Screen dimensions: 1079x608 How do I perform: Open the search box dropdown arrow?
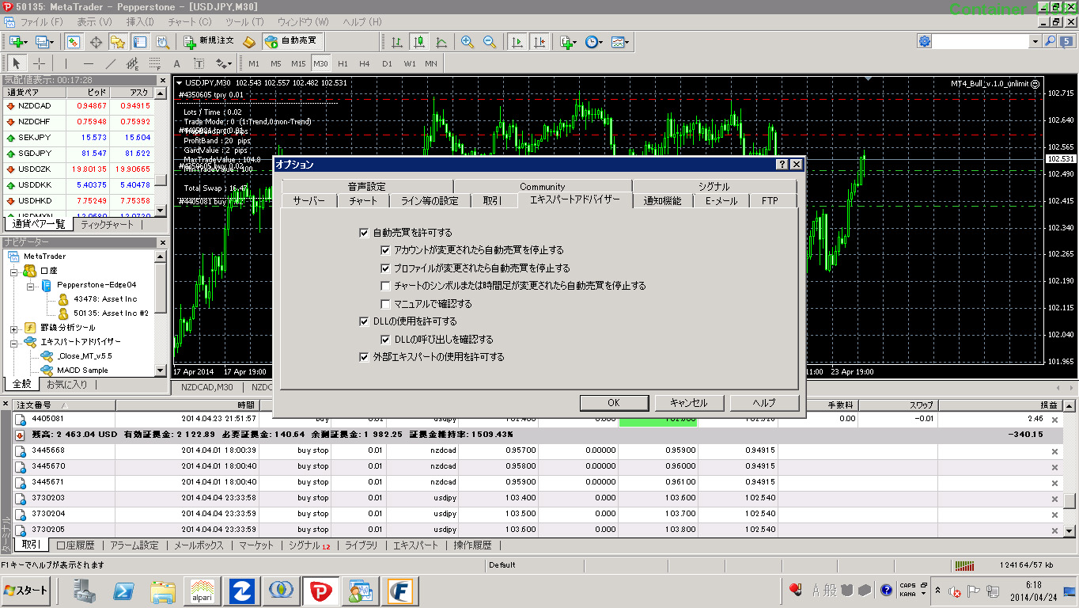(x=1035, y=41)
